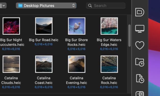The width and height of the screenshot is (160, 96).
Task: Select the Catalina Evening thumbnail
Action: coord(77,64)
